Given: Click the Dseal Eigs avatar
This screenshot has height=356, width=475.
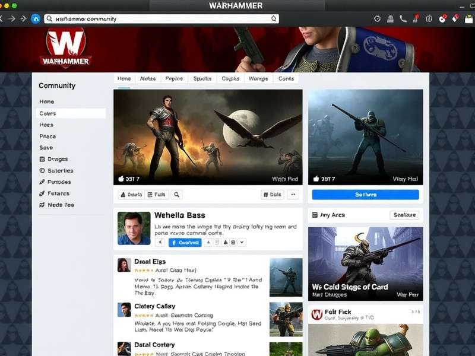Looking at the screenshot, I should pos(124,265).
